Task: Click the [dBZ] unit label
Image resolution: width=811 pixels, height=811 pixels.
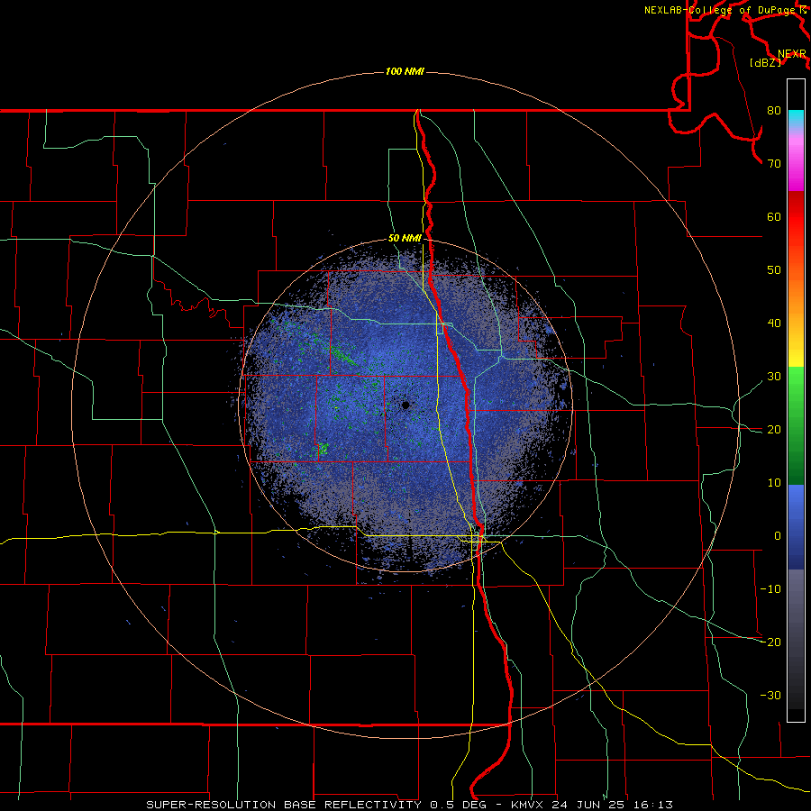Action: tap(765, 62)
